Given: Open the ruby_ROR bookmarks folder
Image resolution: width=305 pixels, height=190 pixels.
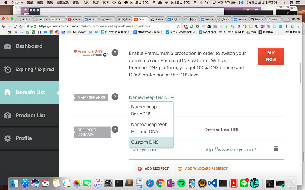Looking at the screenshot, I should pos(236,32).
